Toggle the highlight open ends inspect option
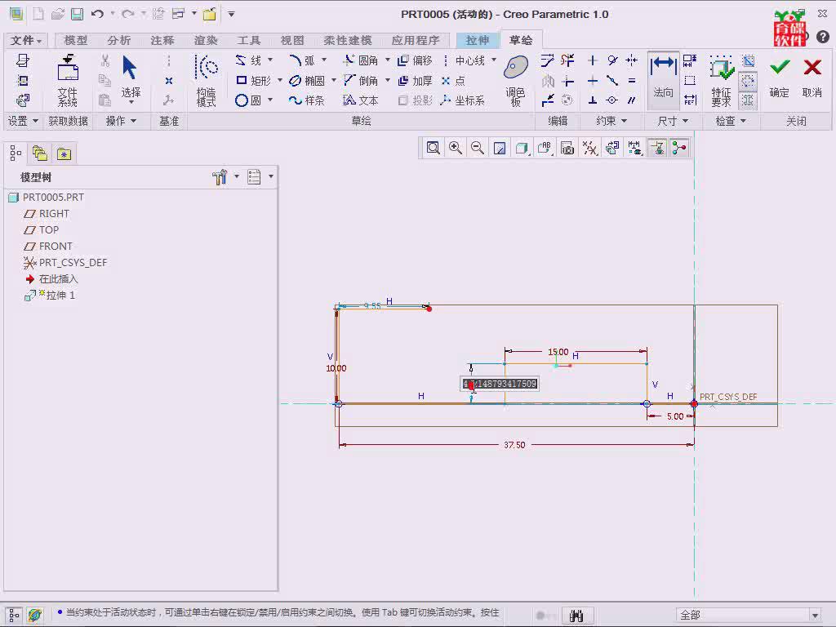Image resolution: width=836 pixels, height=627 pixels. coord(749,81)
